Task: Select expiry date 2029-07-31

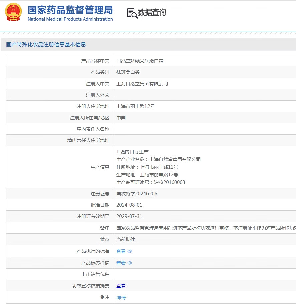Action: pyautogui.click(x=129, y=216)
